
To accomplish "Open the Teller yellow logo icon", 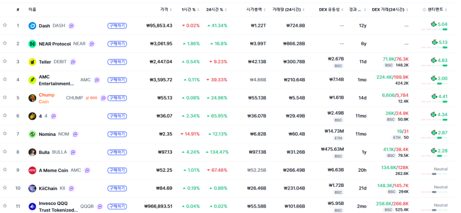I will (x=32, y=62).
